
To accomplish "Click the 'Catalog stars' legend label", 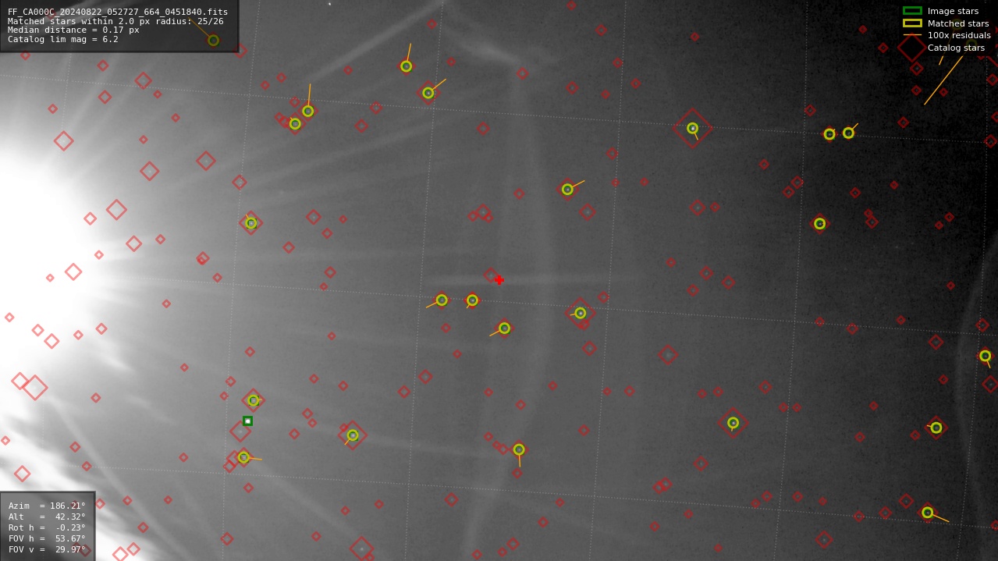I will (956, 48).
